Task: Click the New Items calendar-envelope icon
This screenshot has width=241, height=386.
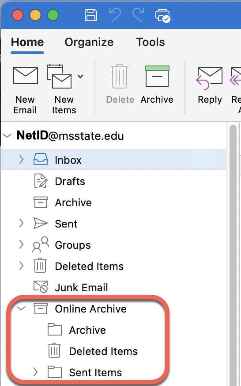Action: 59,76
